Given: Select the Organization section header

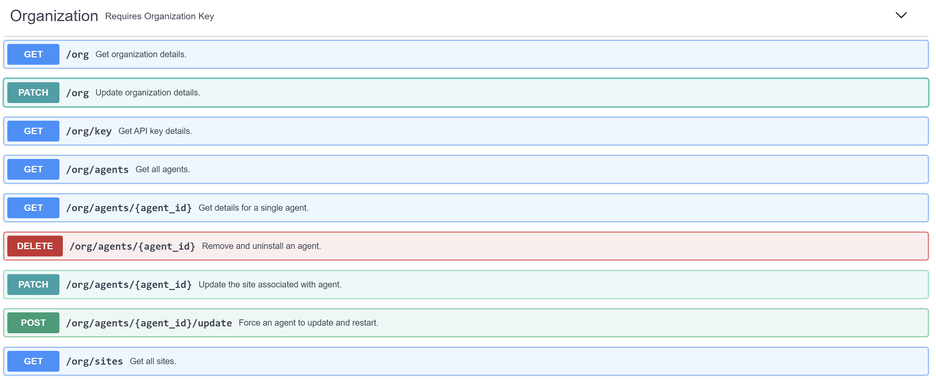Looking at the screenshot, I should (54, 15).
